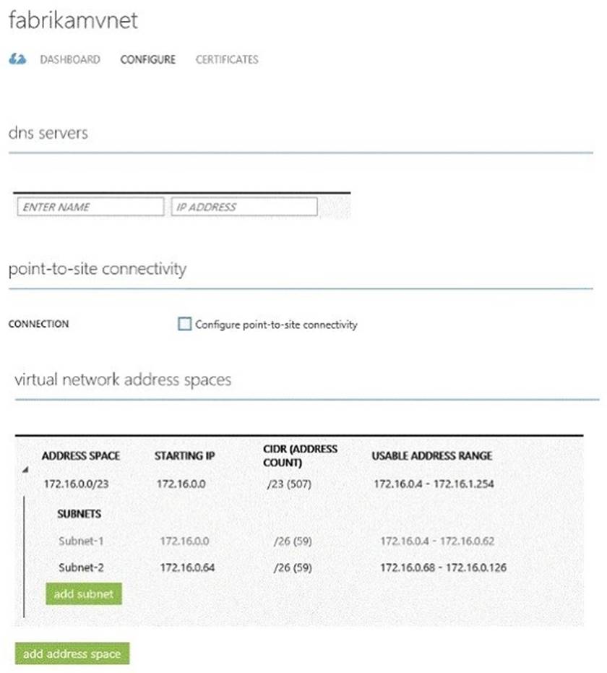
Task: Open the /23 (507) address space CIDR dropdown
Action: point(288,484)
